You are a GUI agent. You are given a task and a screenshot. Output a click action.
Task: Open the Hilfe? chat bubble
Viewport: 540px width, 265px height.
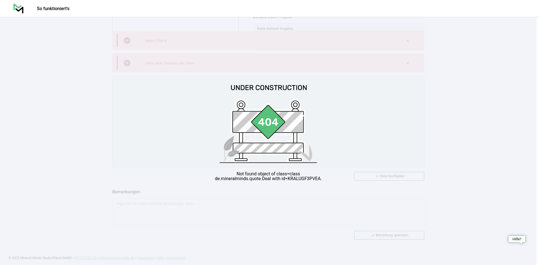pyautogui.click(x=517, y=239)
